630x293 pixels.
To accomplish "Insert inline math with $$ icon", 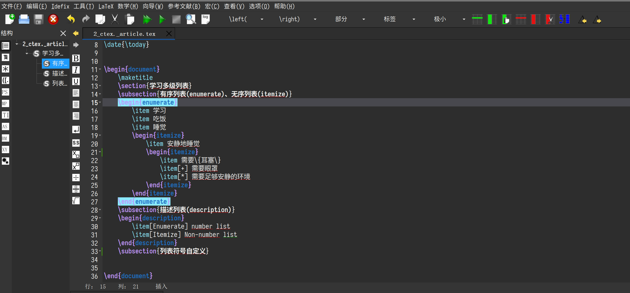I will (76, 143).
